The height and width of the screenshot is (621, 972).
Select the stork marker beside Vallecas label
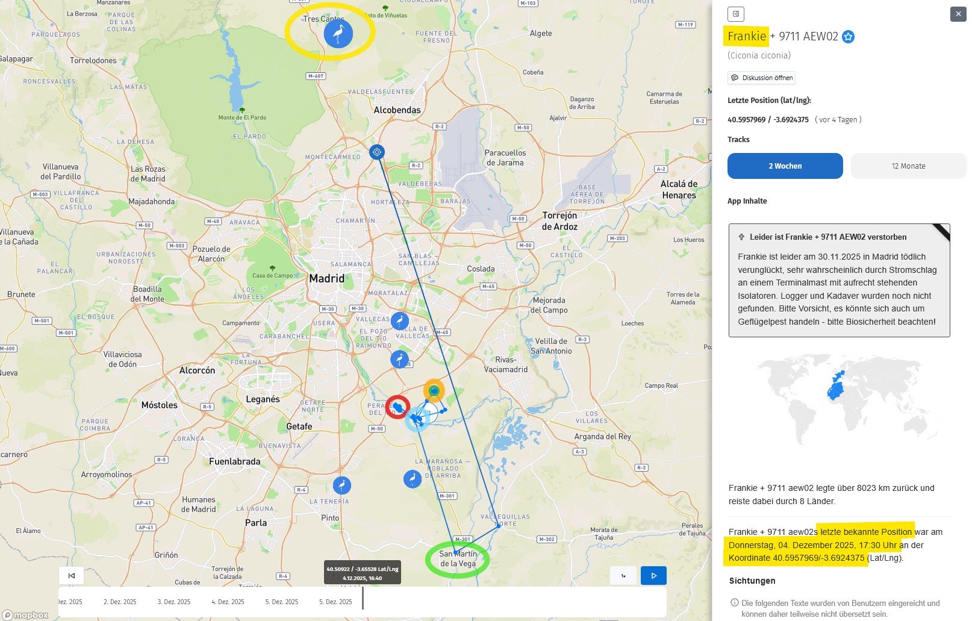[x=399, y=321]
